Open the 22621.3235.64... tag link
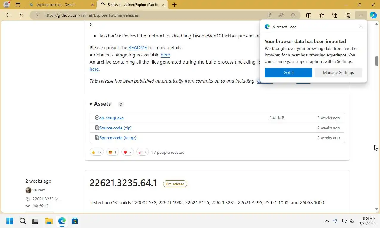 47,199
